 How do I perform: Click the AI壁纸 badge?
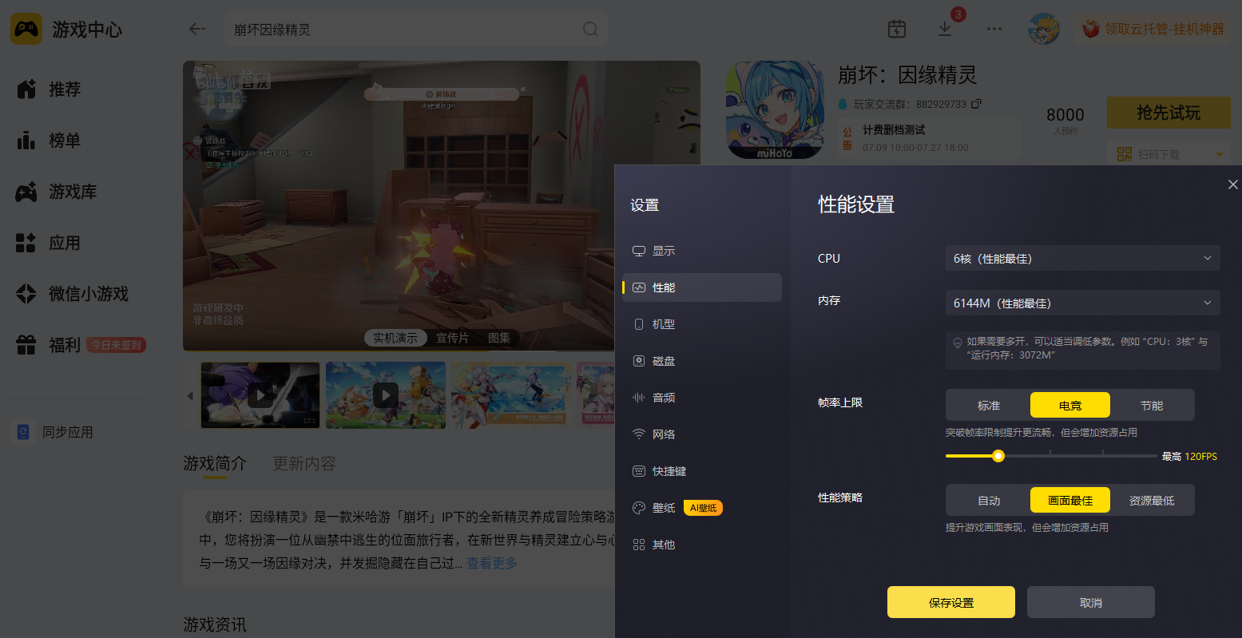click(703, 508)
